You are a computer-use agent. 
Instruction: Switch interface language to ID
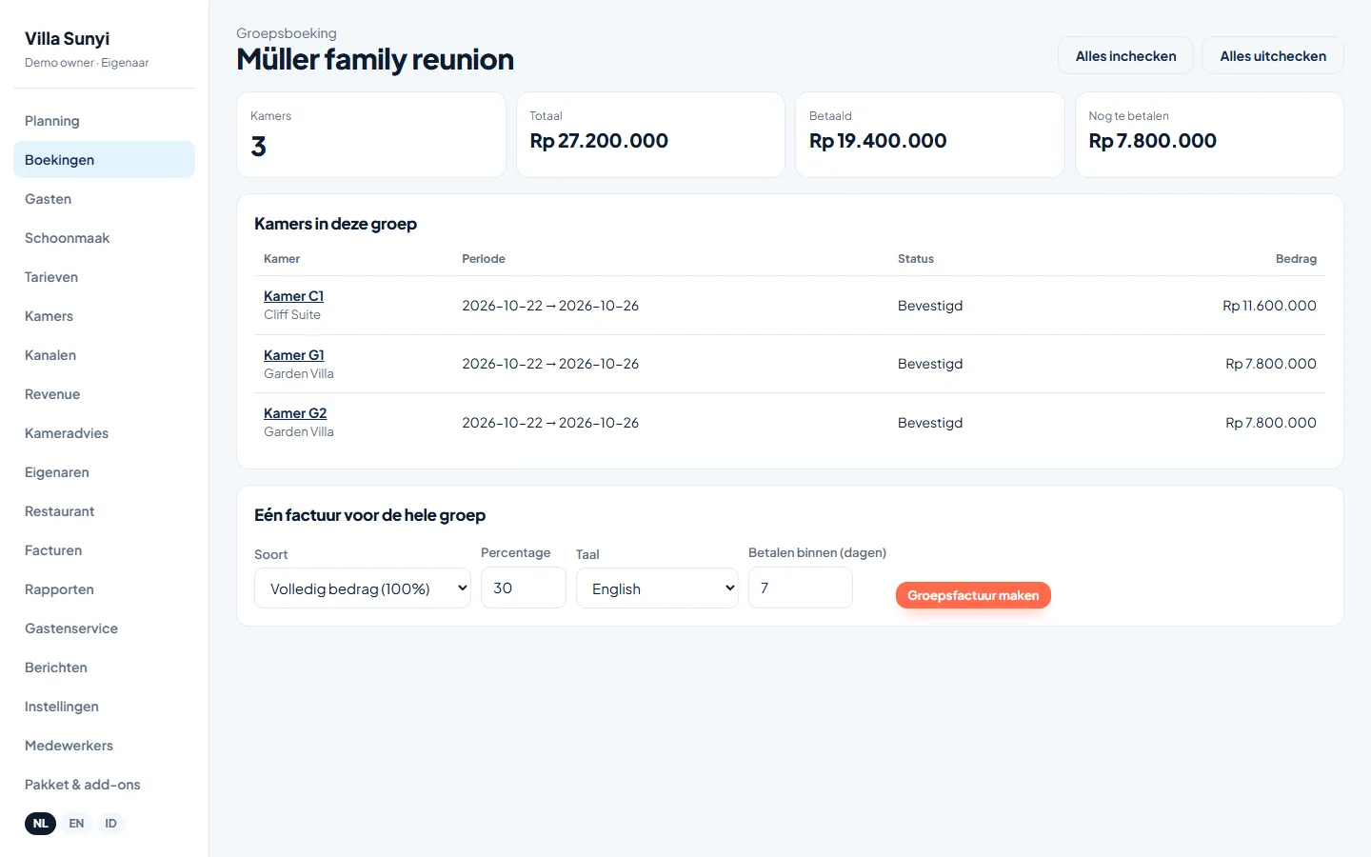point(110,824)
